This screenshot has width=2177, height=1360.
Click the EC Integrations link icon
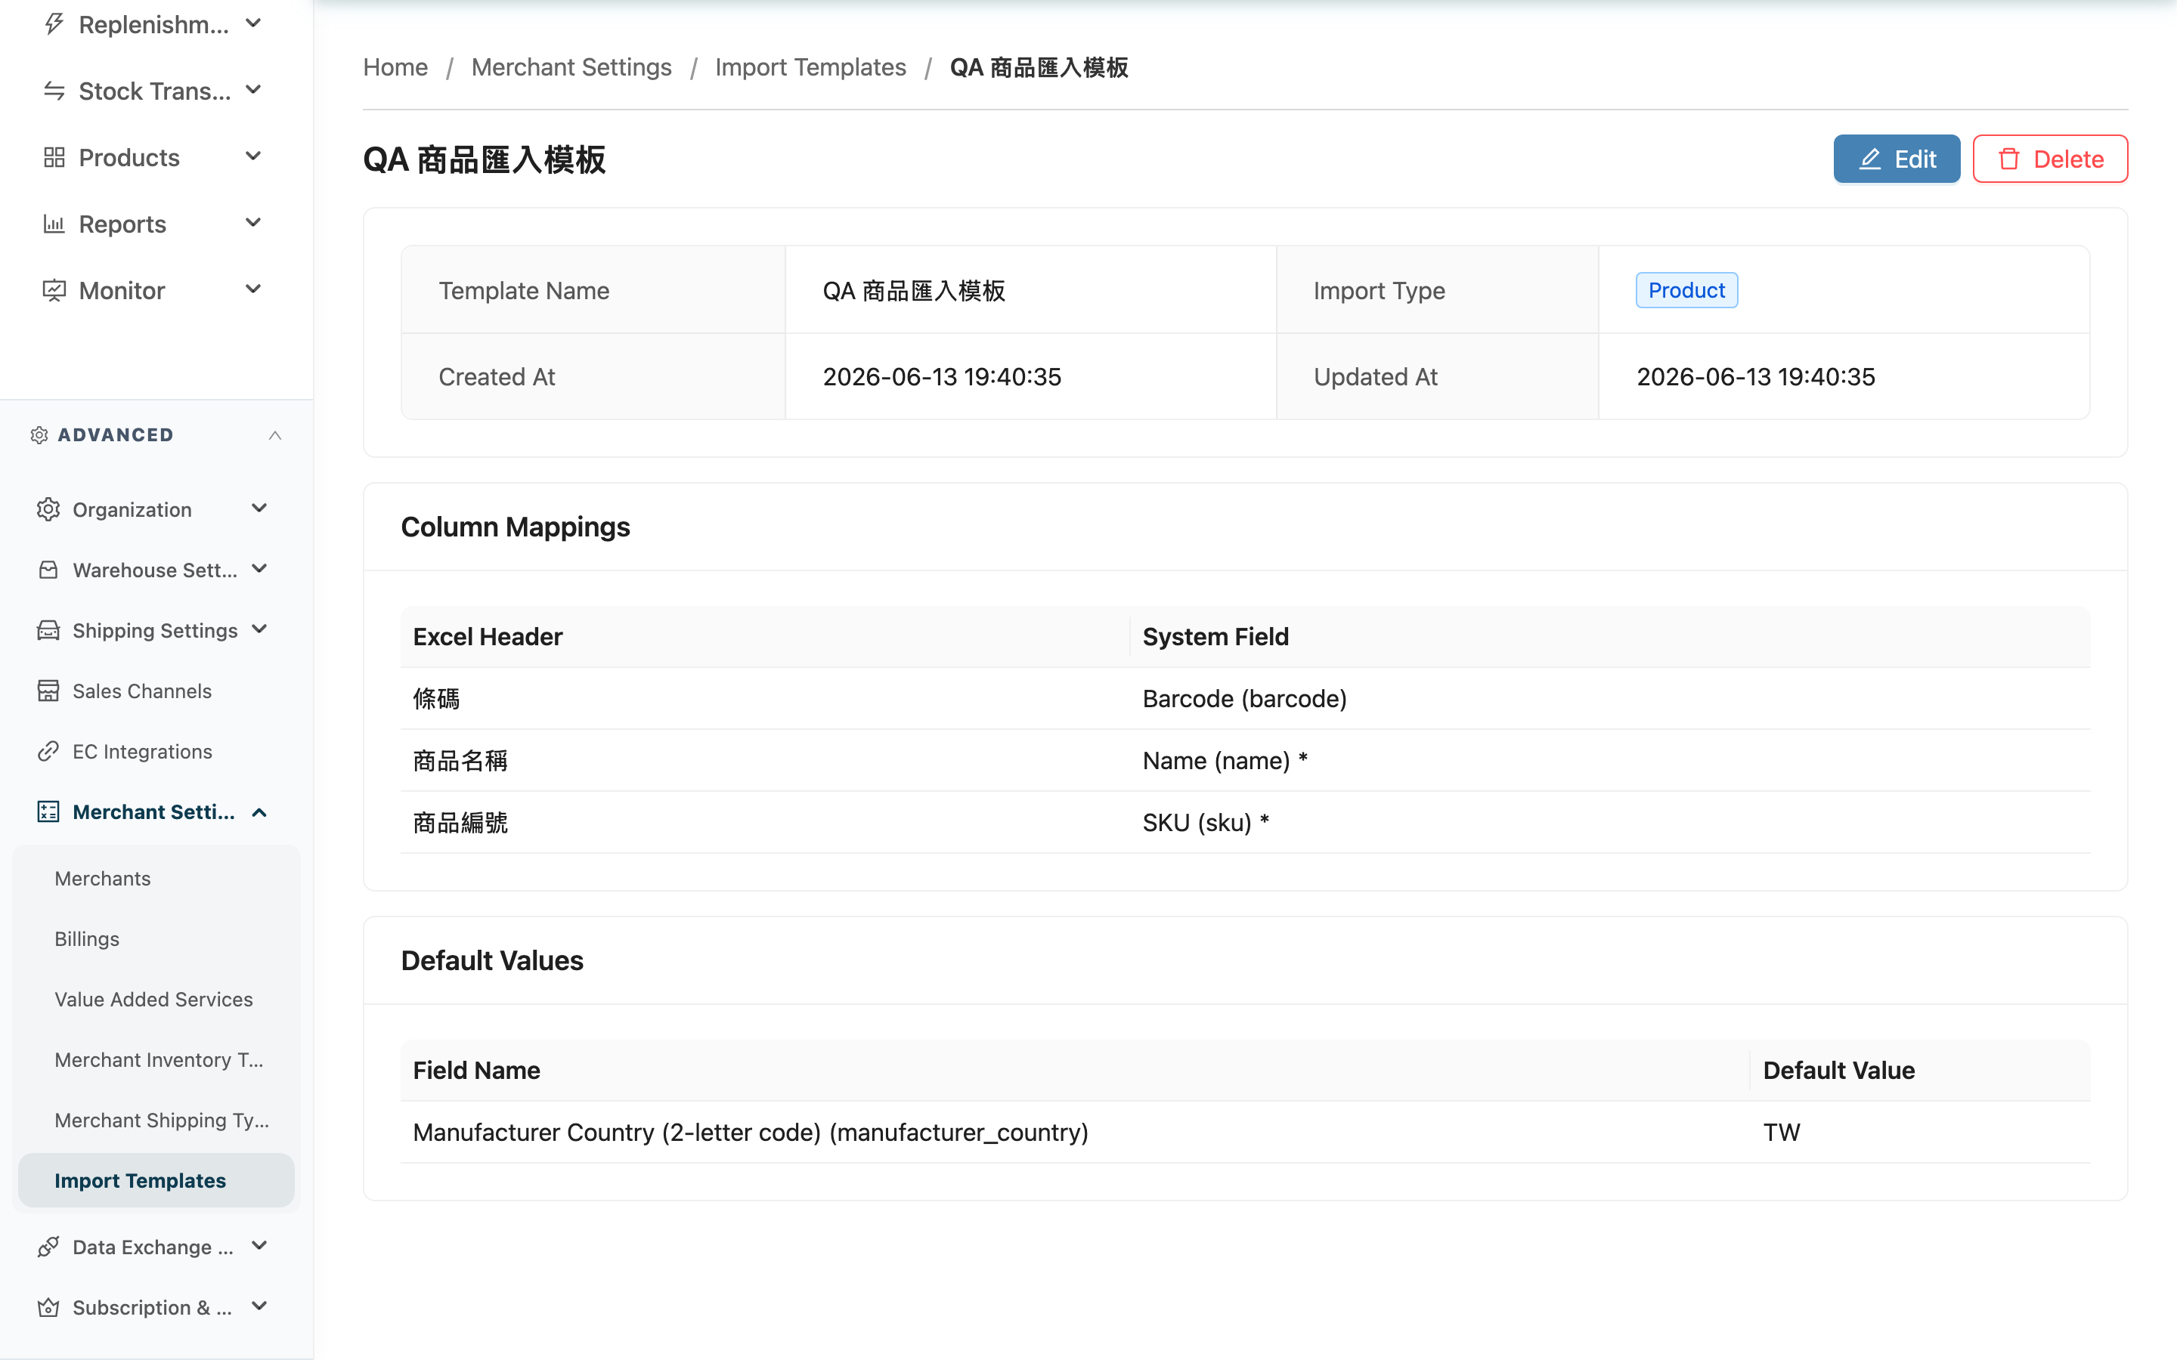(x=48, y=751)
